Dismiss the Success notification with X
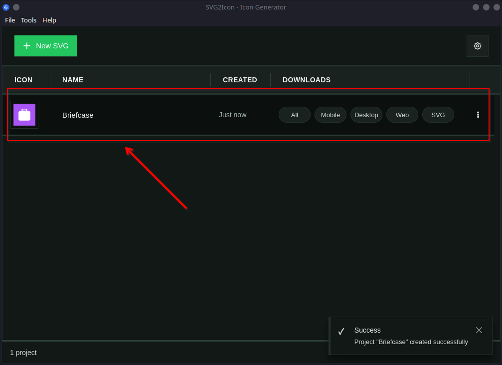Viewport: 502px width, 365px height. point(479,330)
